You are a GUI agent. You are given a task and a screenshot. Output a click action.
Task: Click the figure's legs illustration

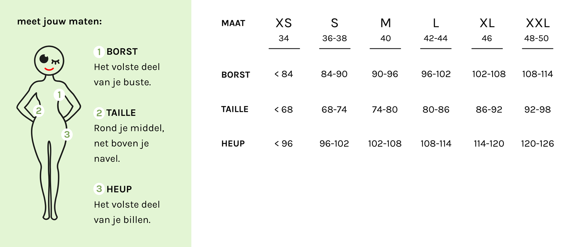50,179
